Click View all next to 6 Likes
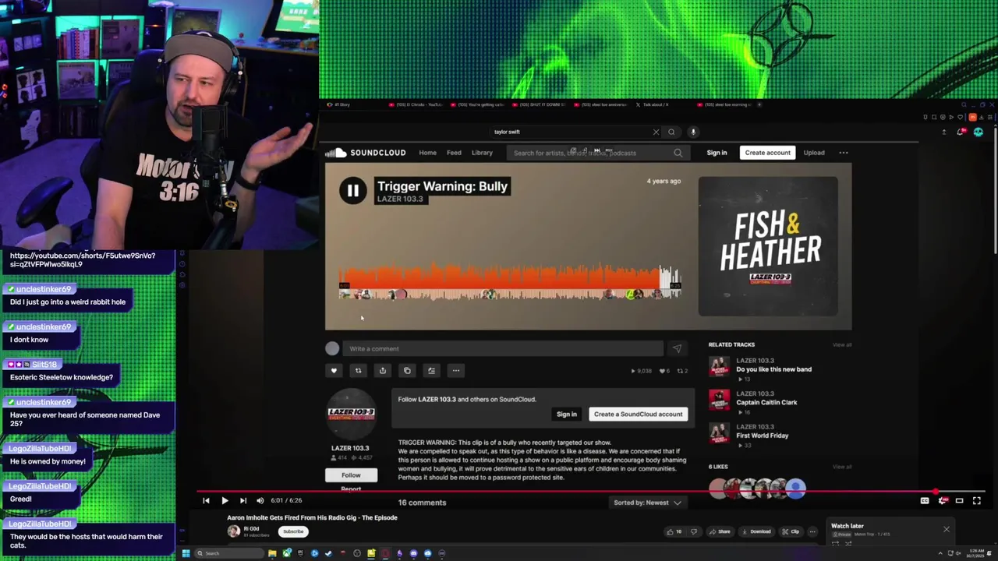Viewport: 998px width, 561px height. pos(842,467)
